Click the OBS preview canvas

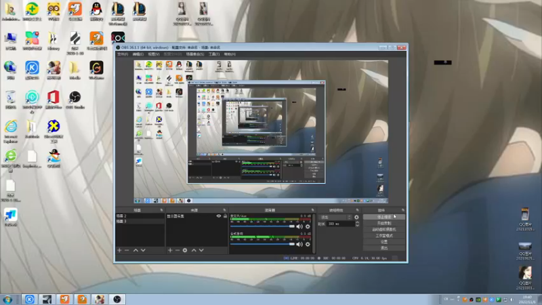(x=261, y=131)
